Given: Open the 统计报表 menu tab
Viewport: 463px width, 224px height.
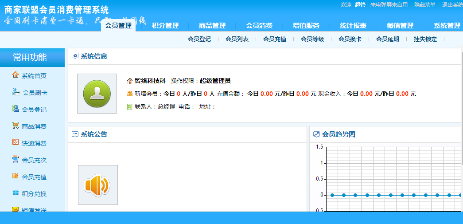Looking at the screenshot, I should [x=353, y=26].
